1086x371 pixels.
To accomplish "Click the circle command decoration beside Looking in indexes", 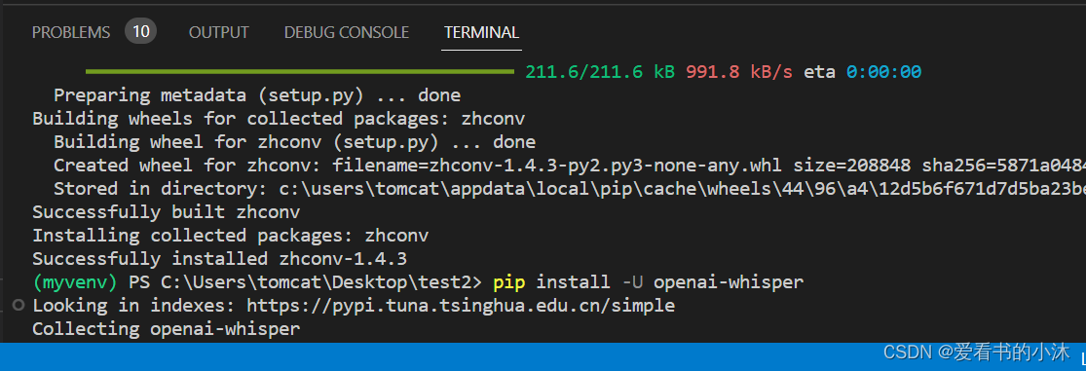I will 19,305.
